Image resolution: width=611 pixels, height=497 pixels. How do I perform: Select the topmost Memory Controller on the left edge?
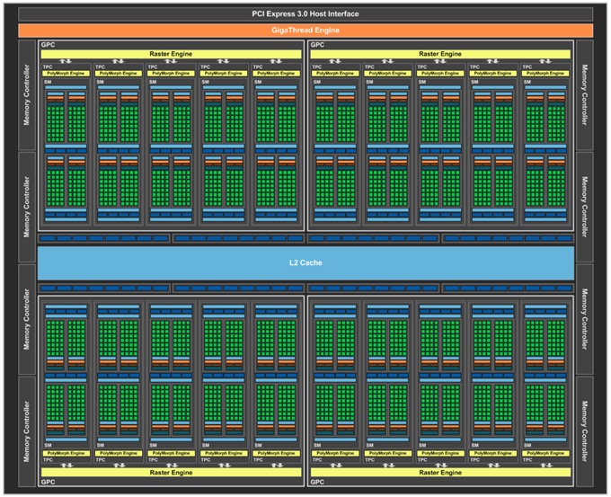(x=27, y=95)
